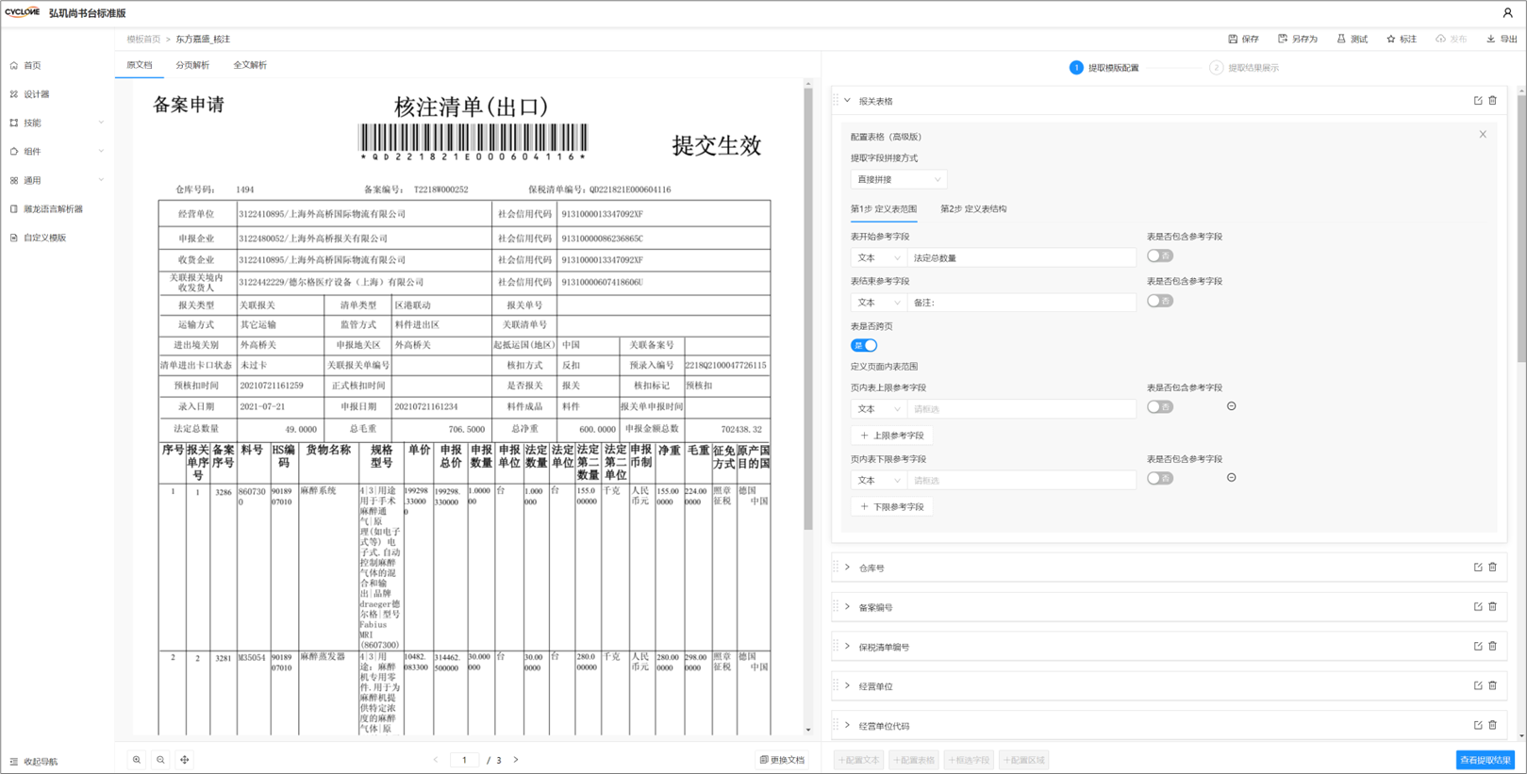Image resolution: width=1527 pixels, height=774 pixels.
Task: Delete the 报关表格 field
Action: (x=1493, y=101)
